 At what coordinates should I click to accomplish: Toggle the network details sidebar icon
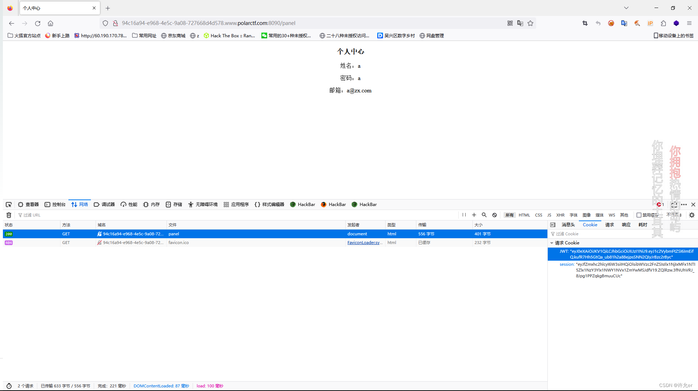(x=553, y=225)
